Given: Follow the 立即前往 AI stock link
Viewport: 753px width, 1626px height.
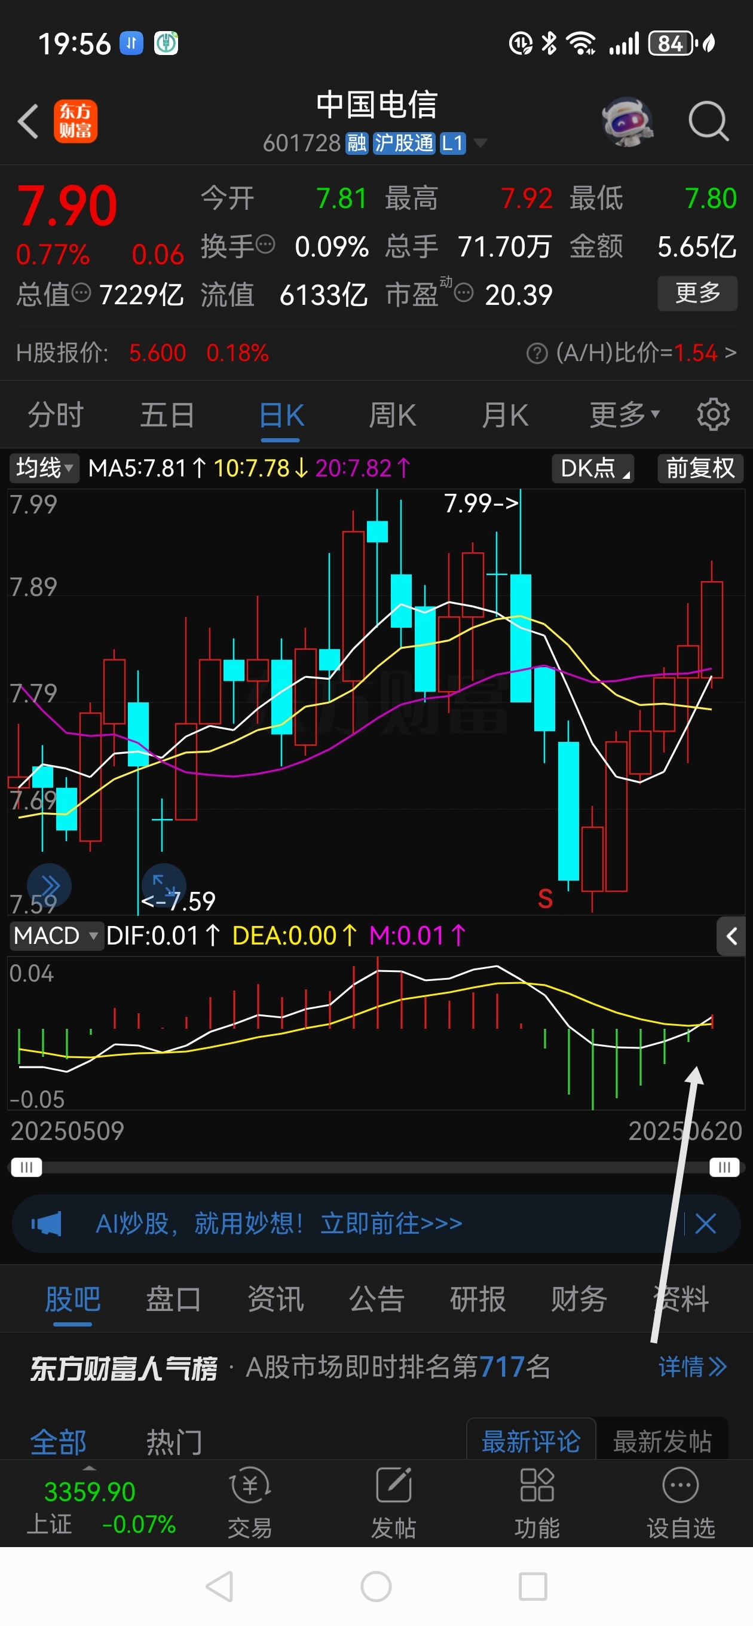Looking at the screenshot, I should pyautogui.click(x=391, y=1223).
